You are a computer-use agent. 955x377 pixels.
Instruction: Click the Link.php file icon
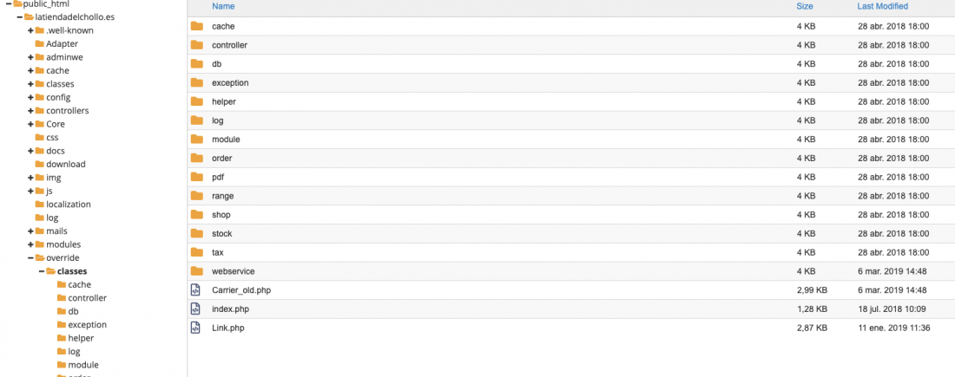click(x=195, y=328)
